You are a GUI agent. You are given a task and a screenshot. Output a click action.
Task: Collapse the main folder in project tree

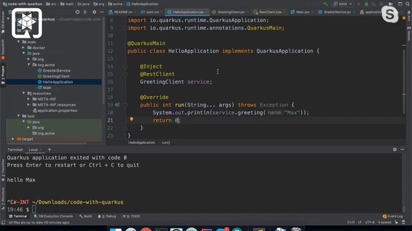(x=19, y=42)
